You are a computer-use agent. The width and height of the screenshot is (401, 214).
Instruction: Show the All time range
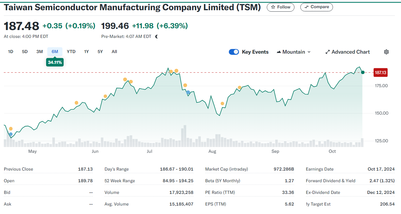click(114, 52)
